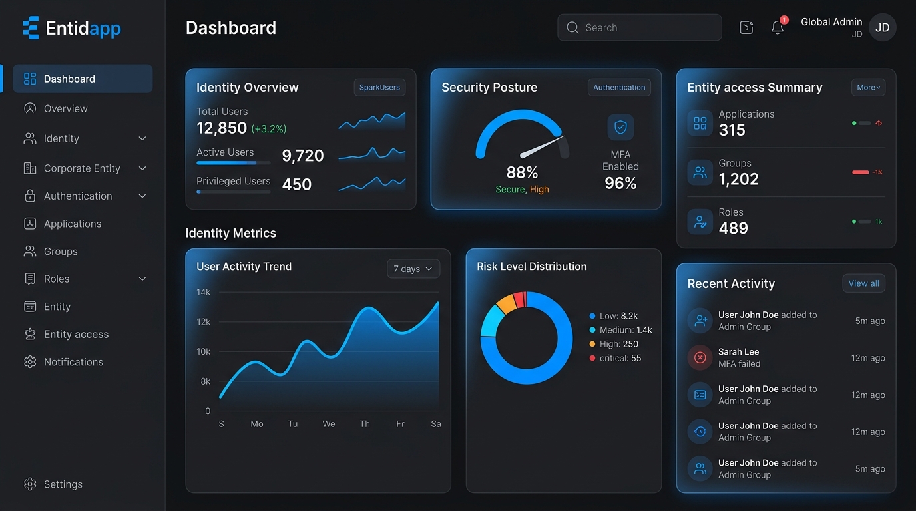This screenshot has width=916, height=511.
Task: Expand the Roles sidebar chevron
Action: [142, 279]
